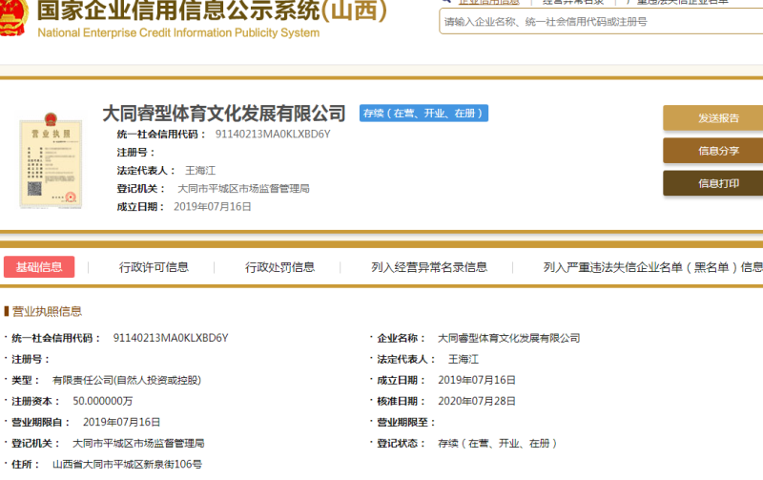Click the 营业执照信息 section heading

[47, 311]
